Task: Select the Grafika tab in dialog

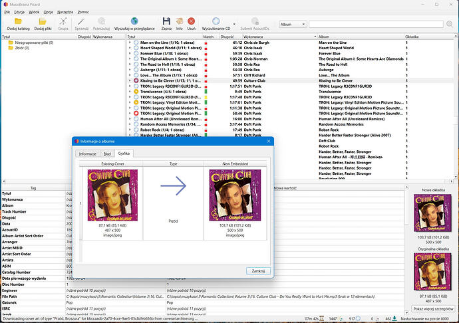Action: (124, 154)
